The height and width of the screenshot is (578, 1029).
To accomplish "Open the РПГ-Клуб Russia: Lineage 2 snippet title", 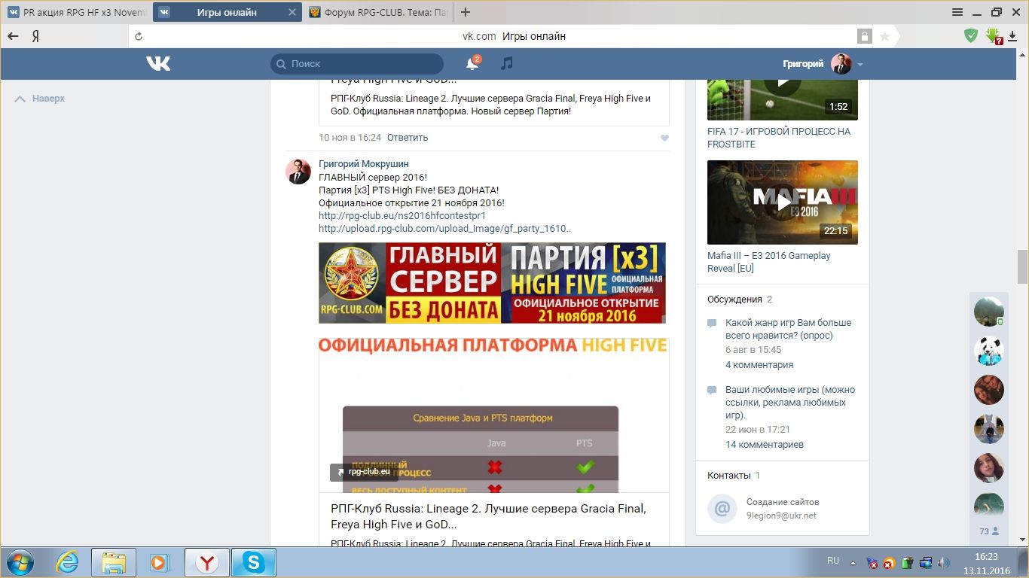I will click(x=488, y=516).
